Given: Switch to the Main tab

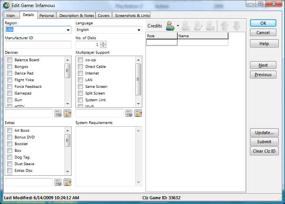Looking at the screenshot, I should (11, 16).
